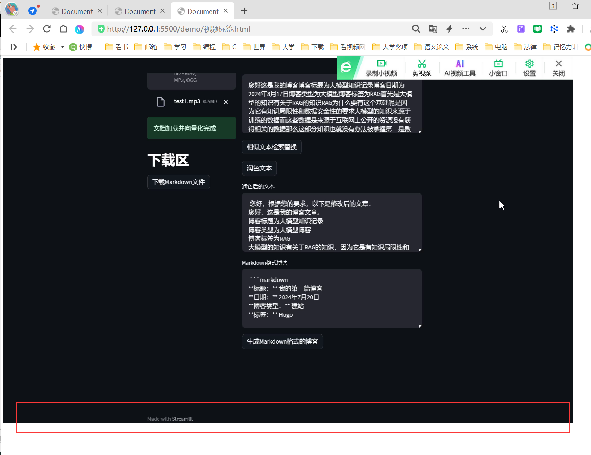Click the 剪视频 video cutting tool
Image resolution: width=591 pixels, height=455 pixels.
422,68
